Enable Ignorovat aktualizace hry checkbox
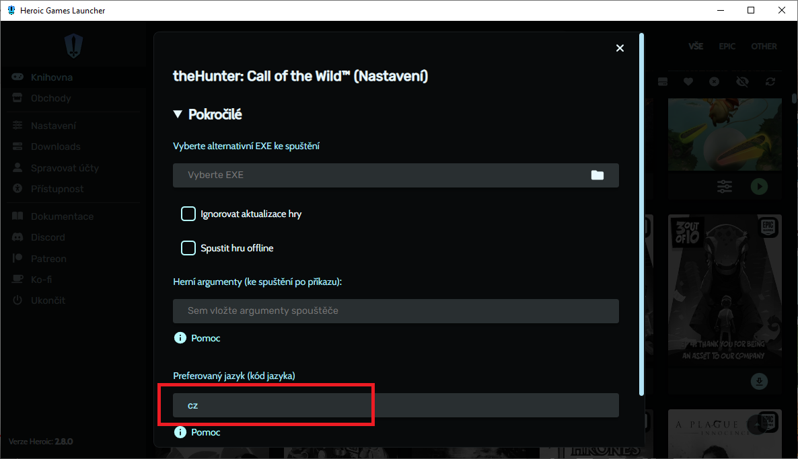The width and height of the screenshot is (798, 459). (188, 214)
